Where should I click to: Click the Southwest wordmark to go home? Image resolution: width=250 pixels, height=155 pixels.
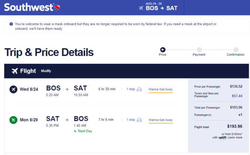pyautogui.click(x=28, y=7)
